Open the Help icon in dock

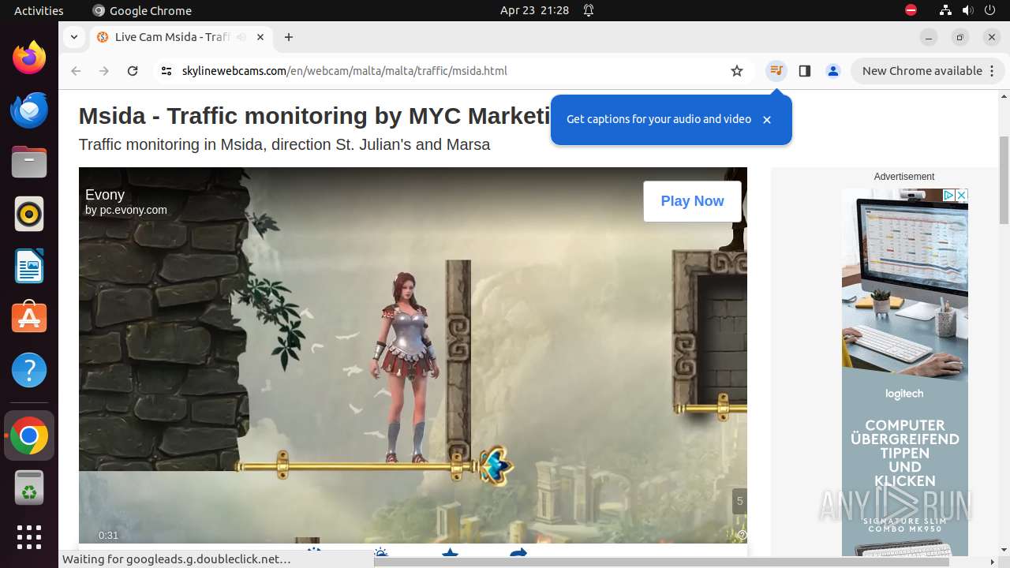point(29,370)
